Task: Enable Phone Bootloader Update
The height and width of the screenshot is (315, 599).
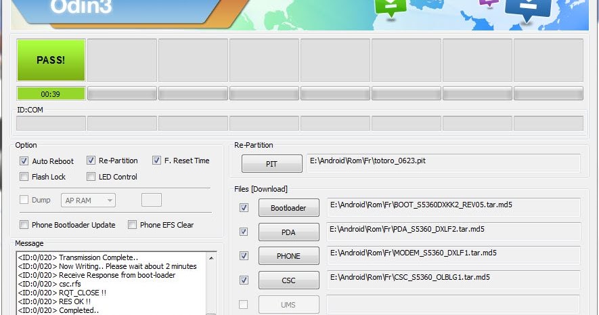Action: [24, 225]
